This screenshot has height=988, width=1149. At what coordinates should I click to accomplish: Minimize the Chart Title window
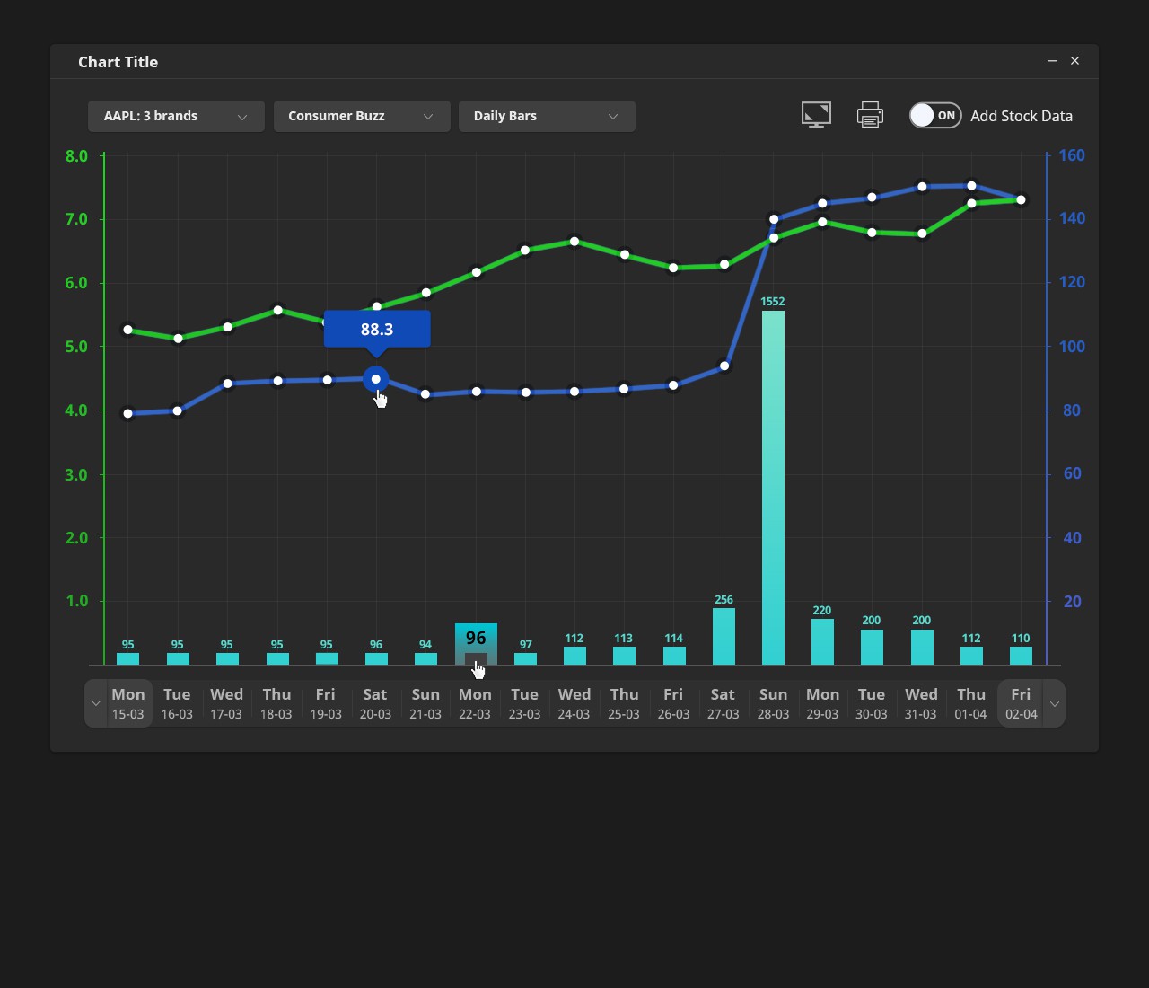pyautogui.click(x=1052, y=61)
